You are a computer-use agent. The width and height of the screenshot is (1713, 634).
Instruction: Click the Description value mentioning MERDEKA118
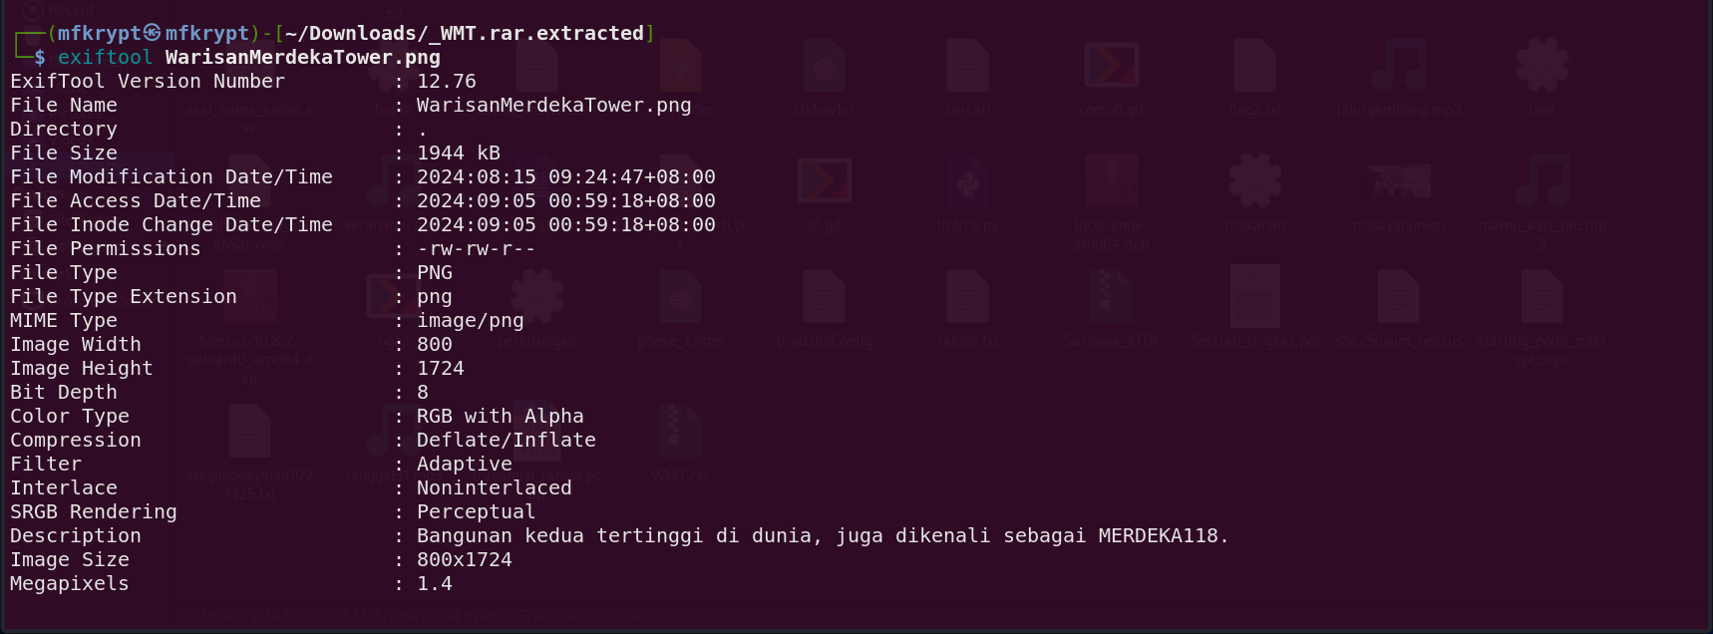(822, 535)
